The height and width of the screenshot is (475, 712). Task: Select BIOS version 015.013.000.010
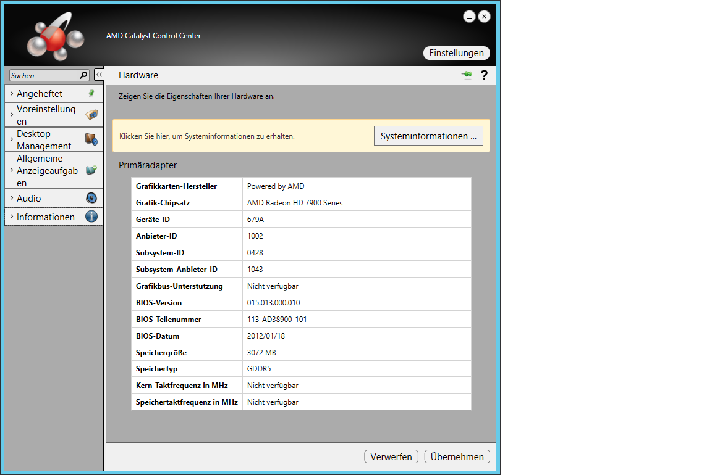(273, 303)
